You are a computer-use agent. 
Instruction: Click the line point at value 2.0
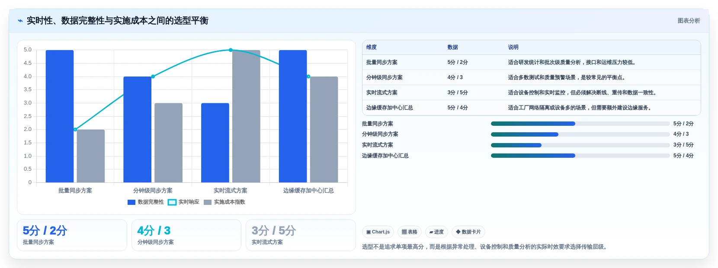[x=75, y=129]
